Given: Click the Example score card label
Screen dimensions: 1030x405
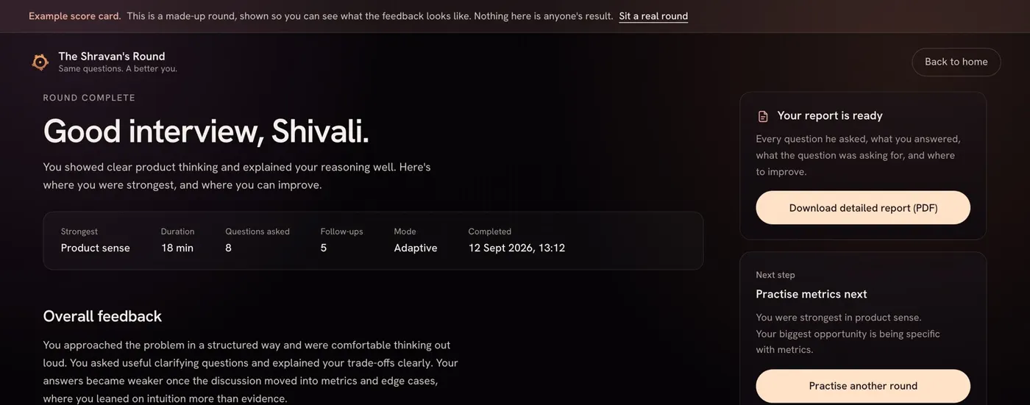Looking at the screenshot, I should pos(74,16).
